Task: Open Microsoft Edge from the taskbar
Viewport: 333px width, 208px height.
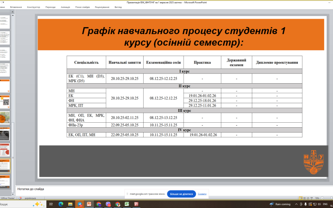Action: pos(61,204)
